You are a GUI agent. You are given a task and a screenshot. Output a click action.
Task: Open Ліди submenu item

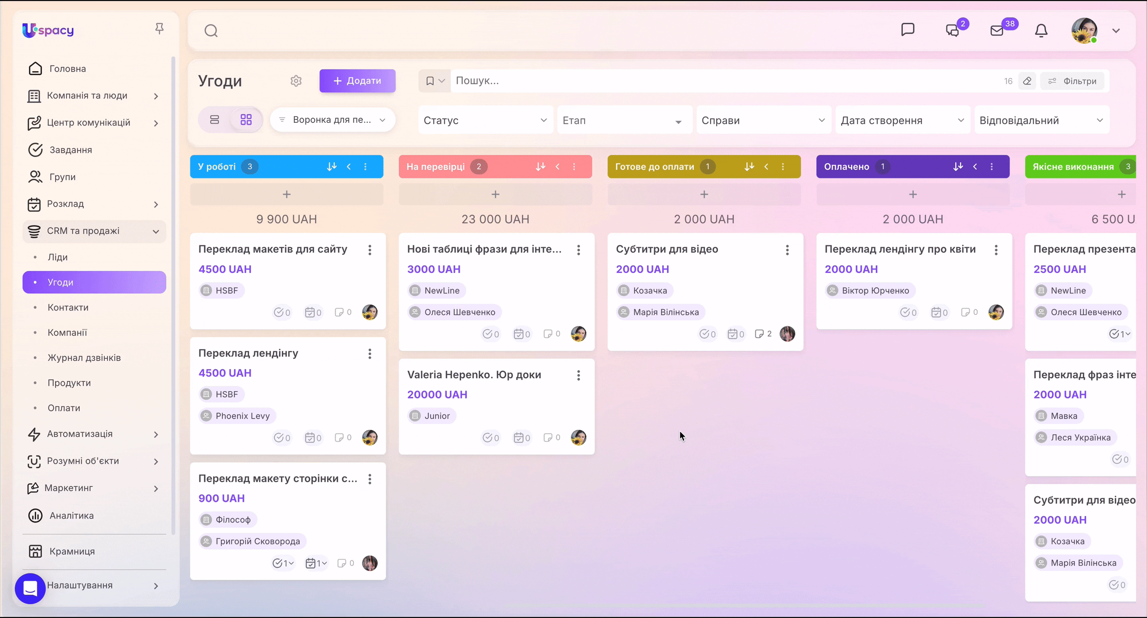point(58,257)
